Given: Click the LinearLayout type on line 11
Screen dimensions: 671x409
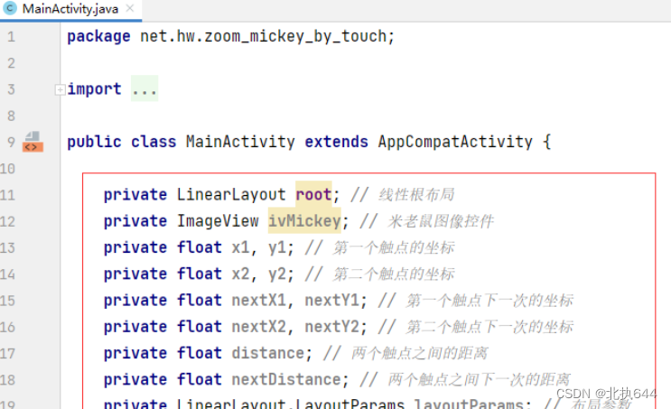Looking at the screenshot, I should click(231, 195).
